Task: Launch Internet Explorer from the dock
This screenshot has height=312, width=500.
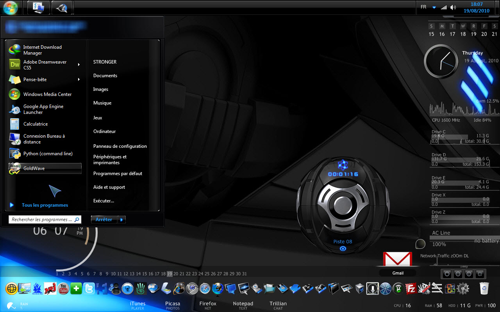Action: coord(179,289)
